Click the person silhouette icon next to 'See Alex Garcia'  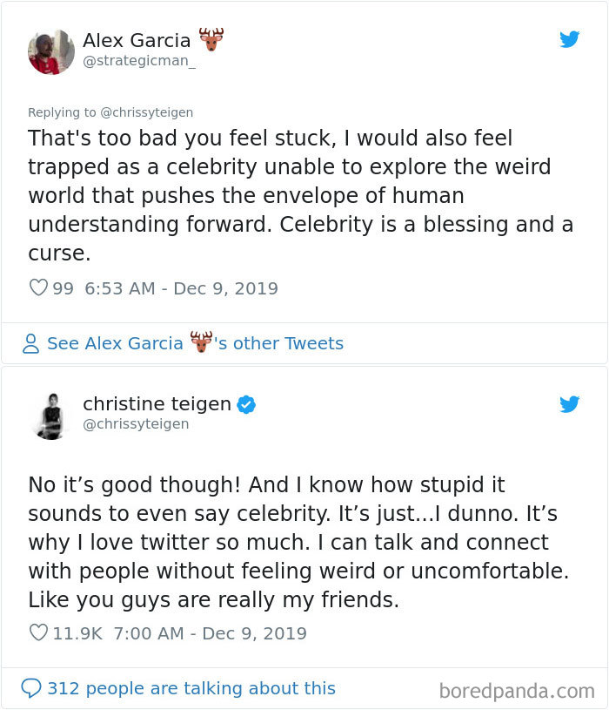tap(31, 343)
